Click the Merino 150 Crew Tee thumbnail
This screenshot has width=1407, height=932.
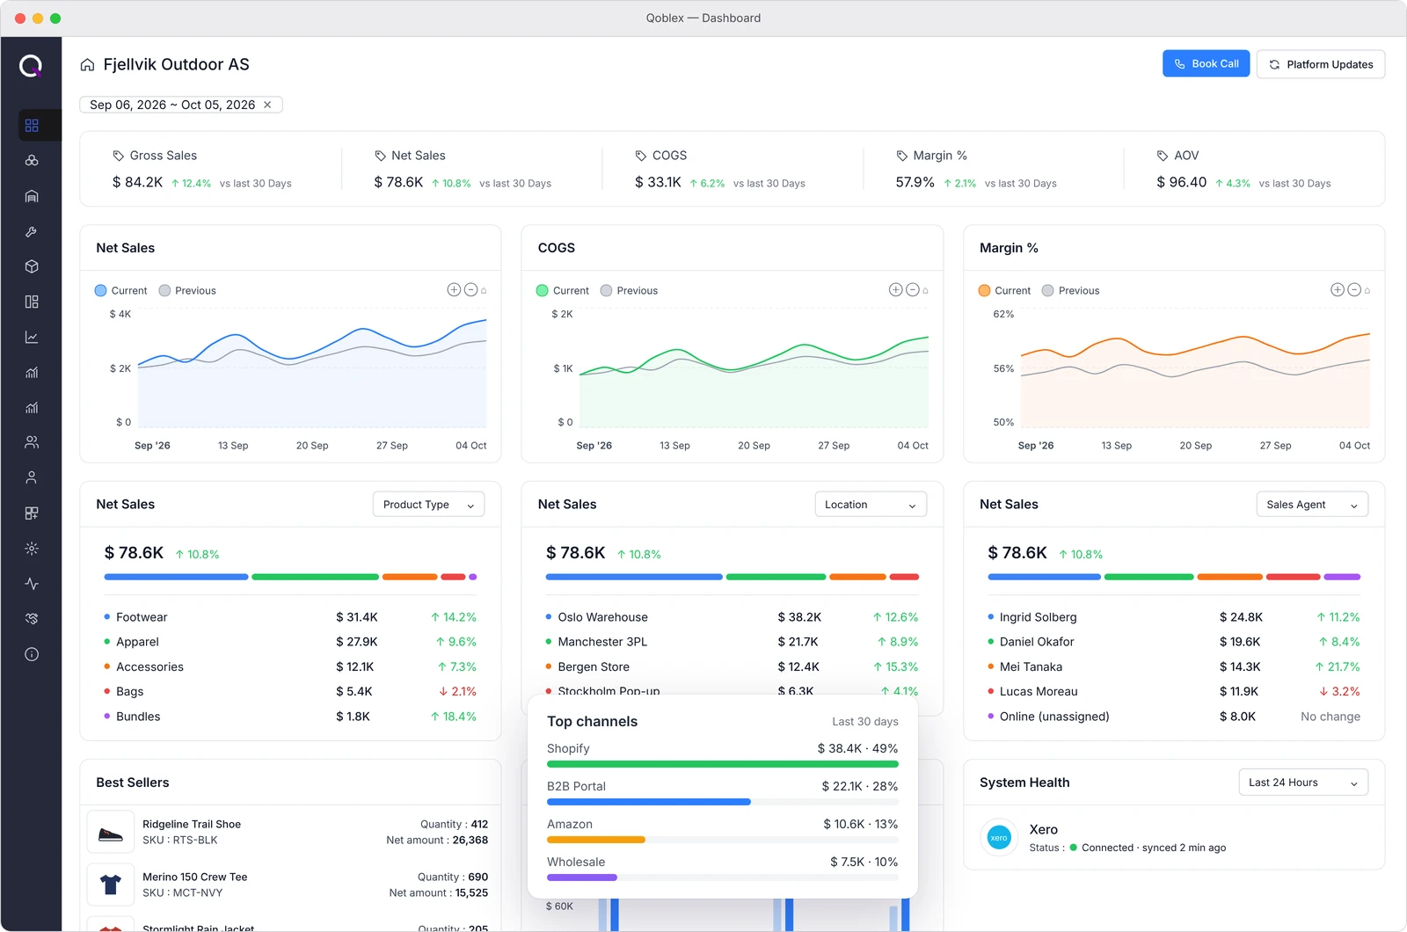[110, 885]
